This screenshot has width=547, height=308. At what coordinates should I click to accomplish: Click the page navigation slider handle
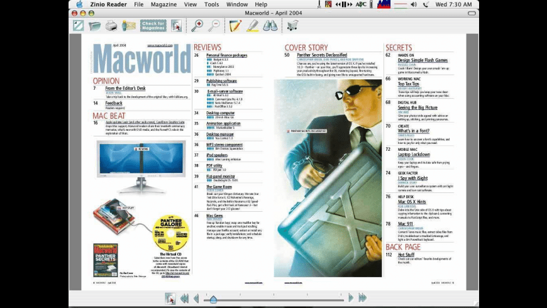(213, 299)
